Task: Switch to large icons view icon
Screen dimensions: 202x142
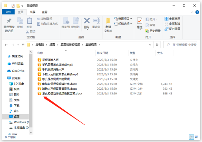Action: pyautogui.click(x=196, y=137)
